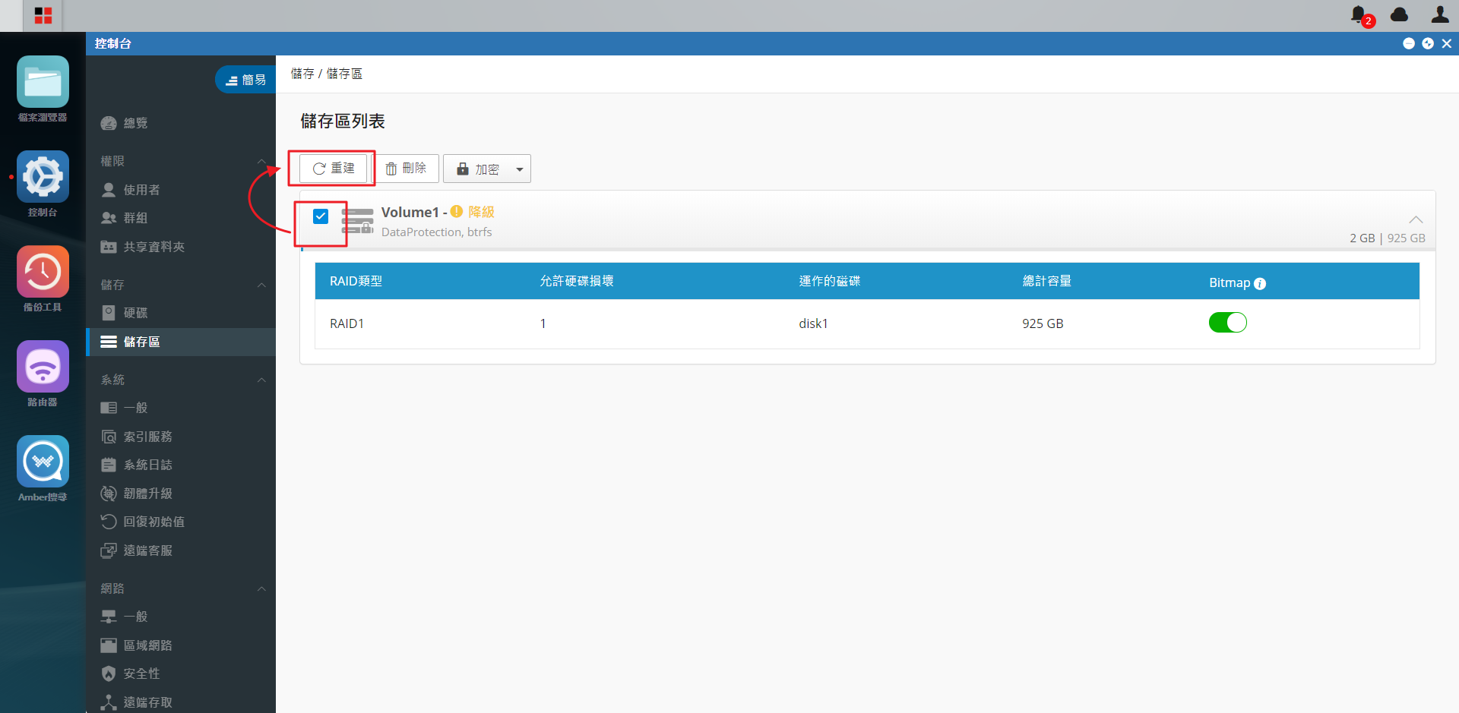1459x713 pixels.
Task: Click the 2 GB | 925 GB usage text
Action: pos(1388,238)
